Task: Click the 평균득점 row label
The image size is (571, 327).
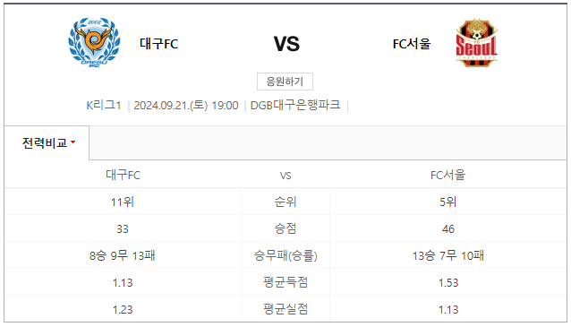Action: (285, 282)
